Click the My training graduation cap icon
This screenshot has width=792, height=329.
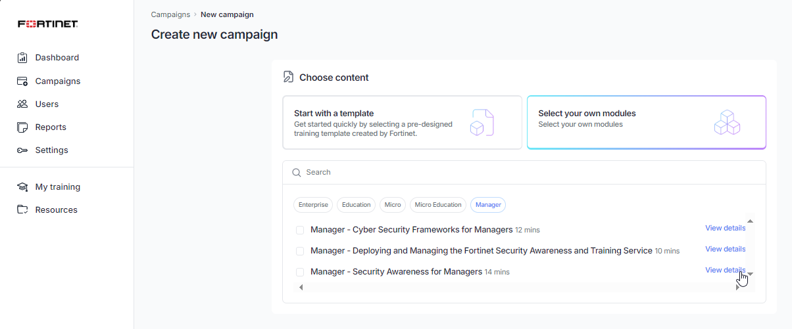click(x=22, y=187)
